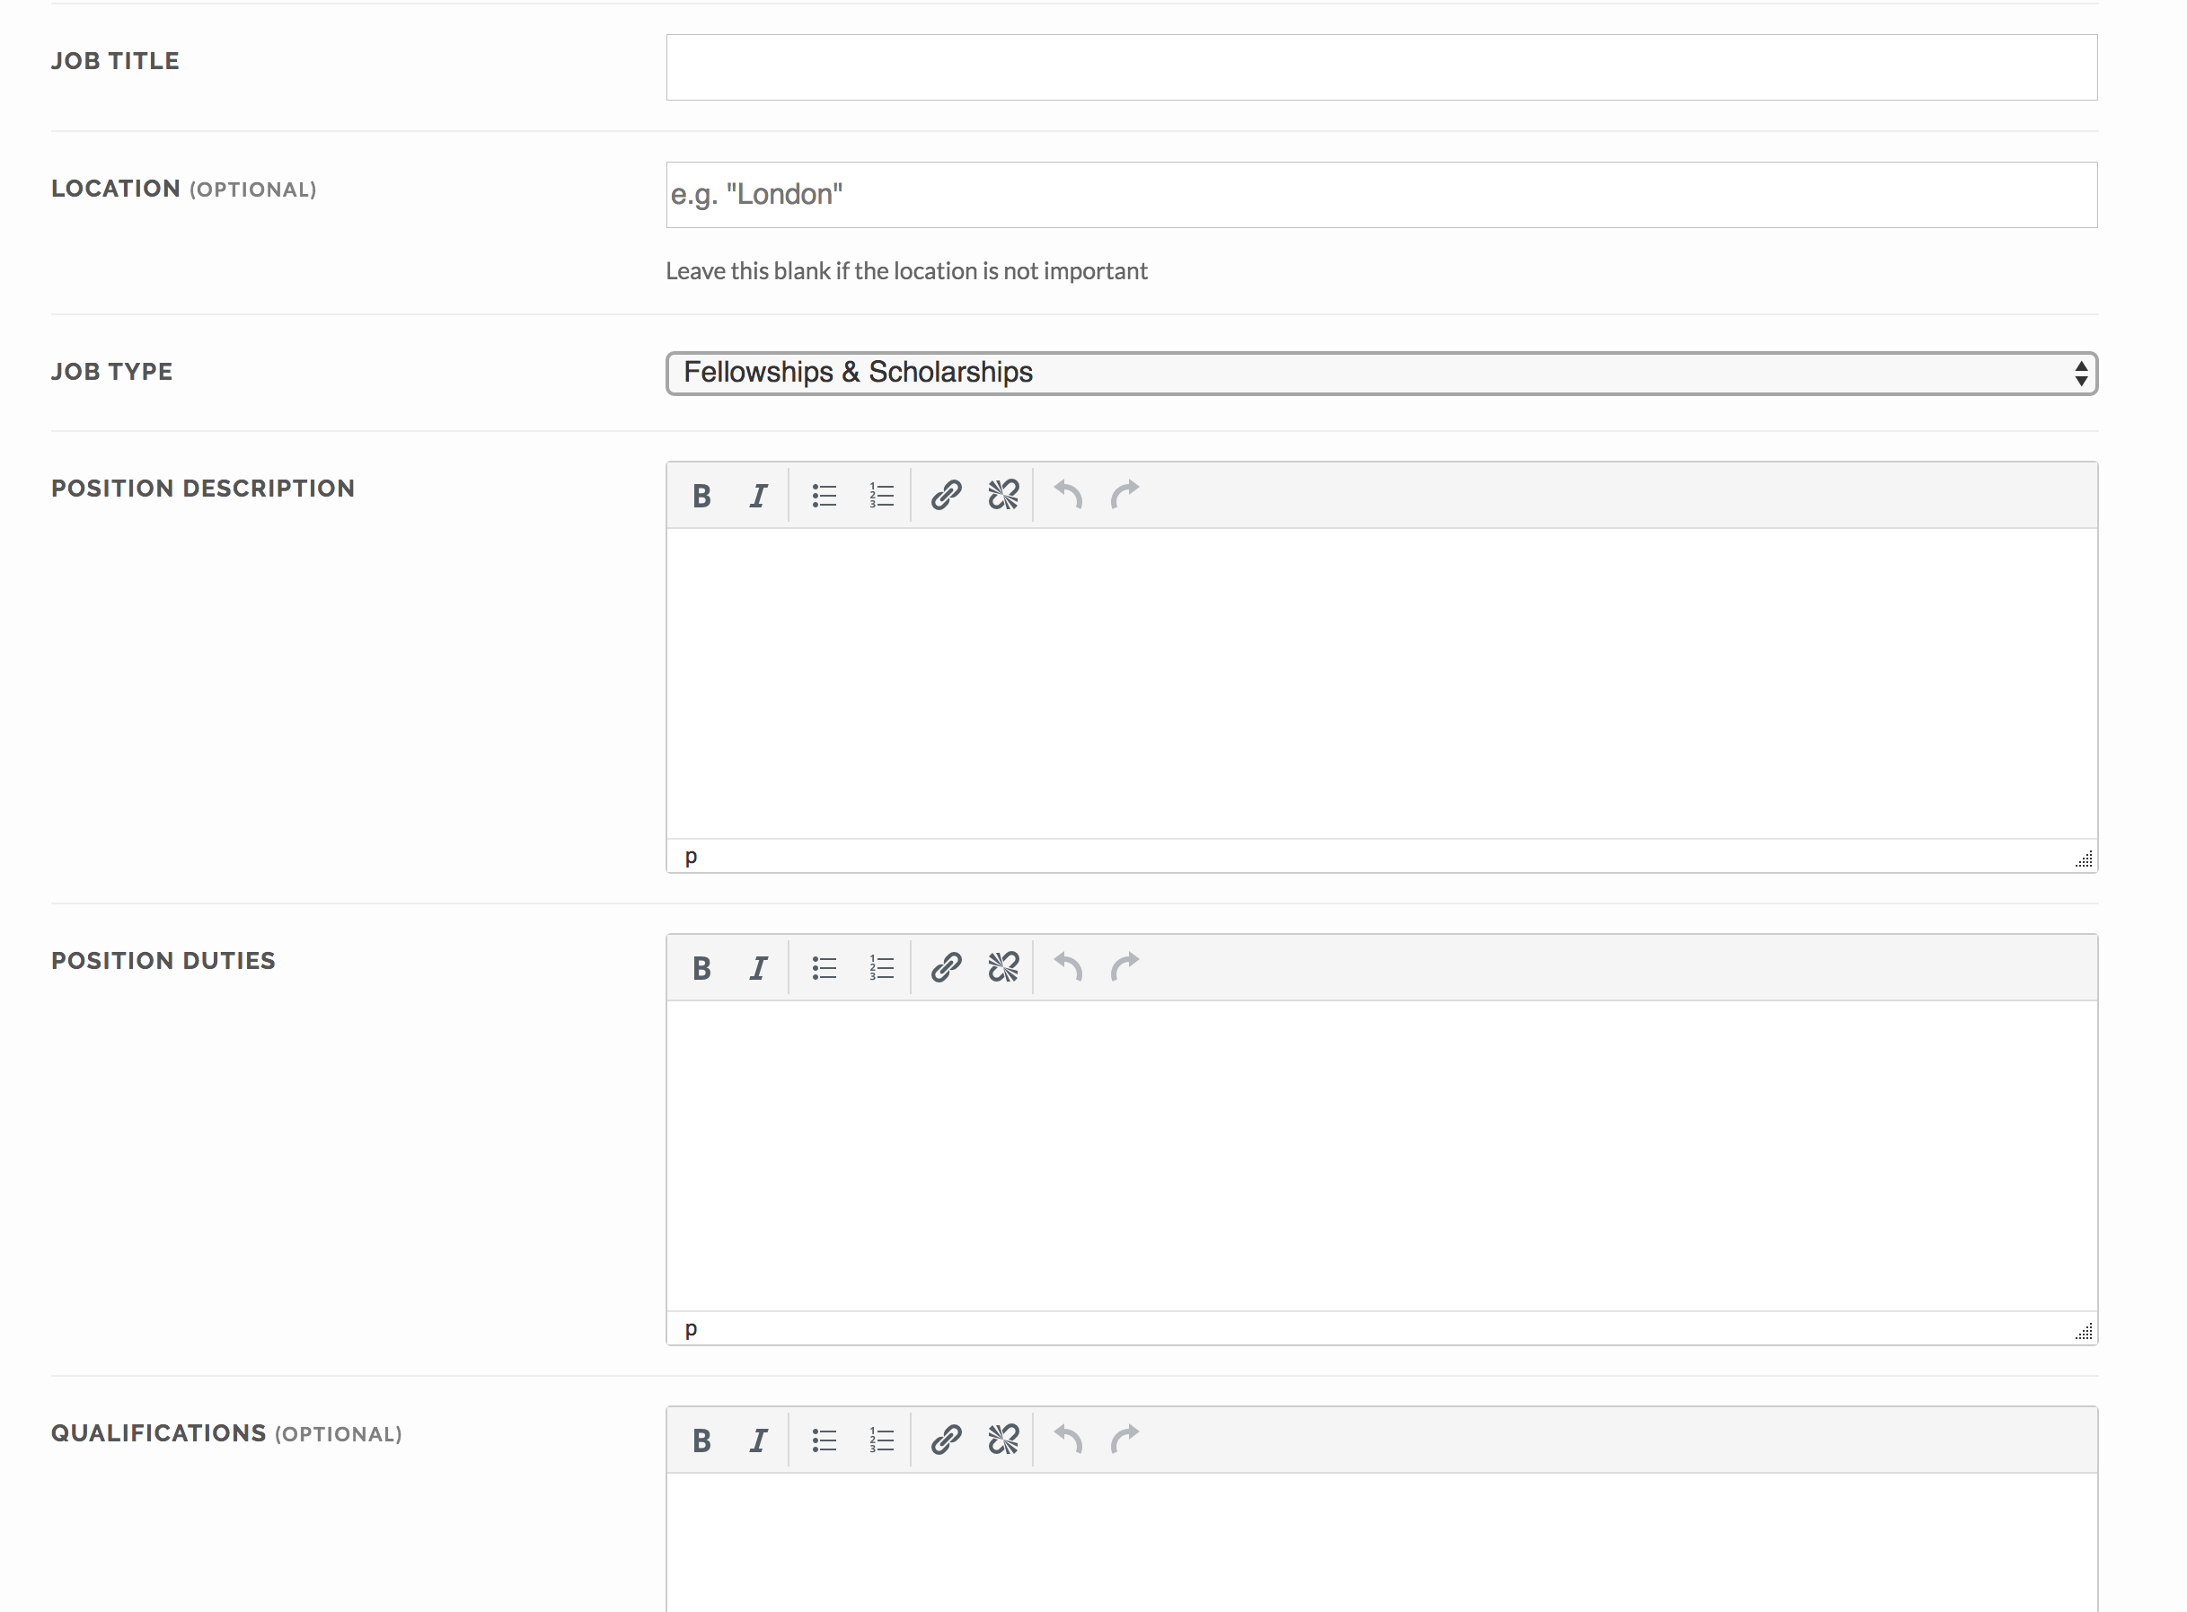The width and height of the screenshot is (2187, 1612).
Task: Redo in Position Duties editor
Action: click(x=1125, y=968)
